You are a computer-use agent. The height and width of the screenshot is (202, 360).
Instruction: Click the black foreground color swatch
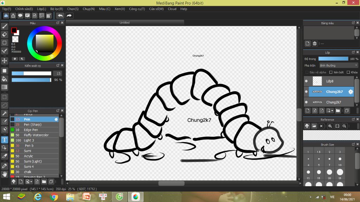(14, 30)
